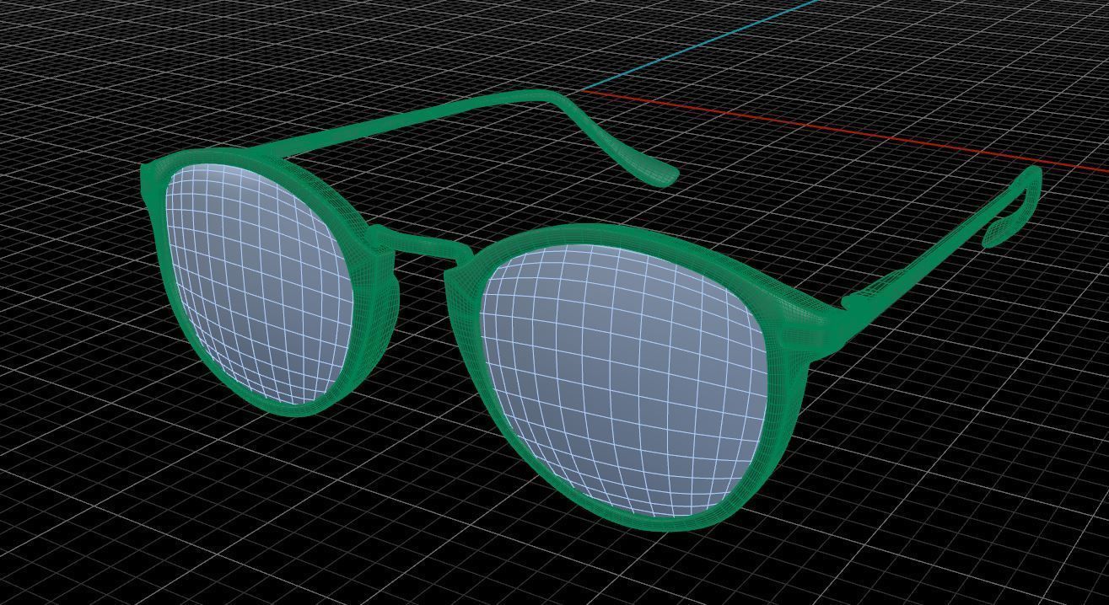Click the blue axis line in viewport

700,45
